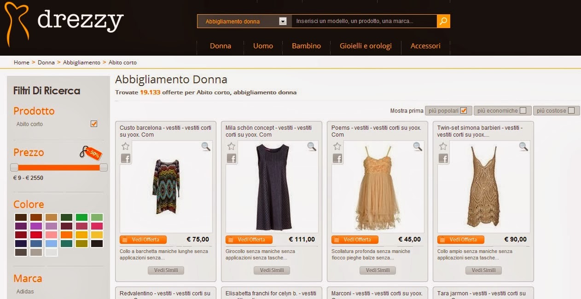Select the dark brown color swatch

tap(21, 218)
